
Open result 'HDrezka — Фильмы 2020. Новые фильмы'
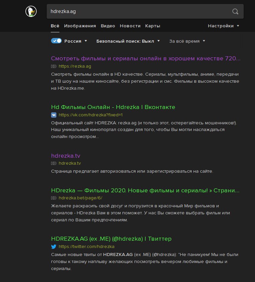coord(145,190)
